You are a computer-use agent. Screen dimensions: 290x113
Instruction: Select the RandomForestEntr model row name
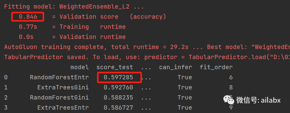pos(59,77)
